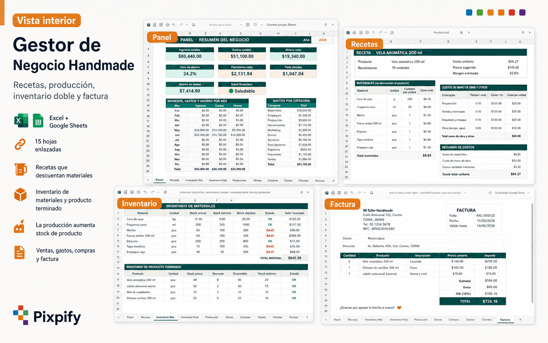This screenshot has height=343, width=548.
Task: Click the Excel icon beside Google Sheets icon
Action: [21, 121]
